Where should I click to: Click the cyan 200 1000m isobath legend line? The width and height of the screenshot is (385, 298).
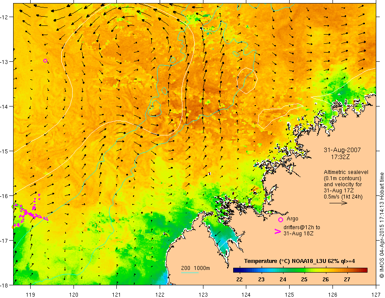[x=190, y=273]
